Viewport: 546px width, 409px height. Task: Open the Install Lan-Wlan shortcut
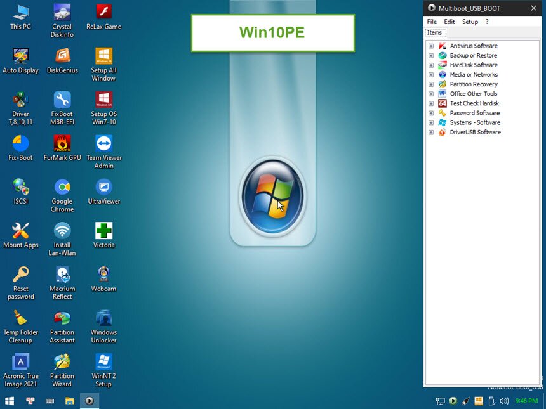62,240
